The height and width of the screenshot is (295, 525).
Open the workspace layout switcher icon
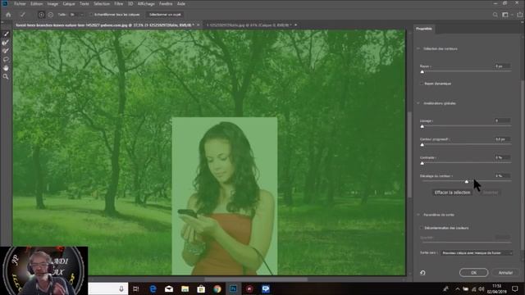505,15
